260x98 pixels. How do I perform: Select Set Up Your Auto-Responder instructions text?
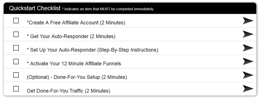click(92, 50)
